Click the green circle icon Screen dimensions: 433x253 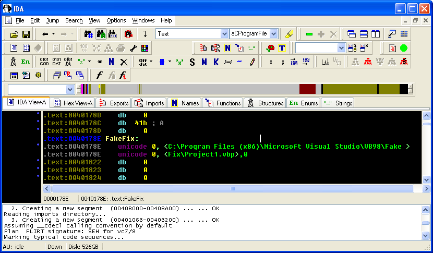tap(404, 48)
